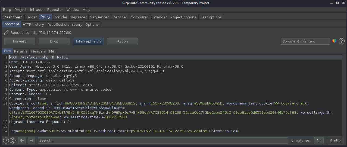Viewport: 347px width, 147px height.
Task: Toggle Pretty formatting button
Action: click(x=335, y=140)
